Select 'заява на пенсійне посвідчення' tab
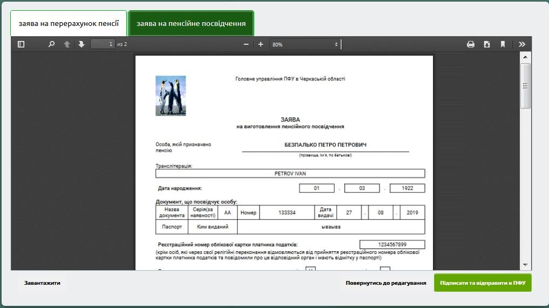 tap(191, 24)
